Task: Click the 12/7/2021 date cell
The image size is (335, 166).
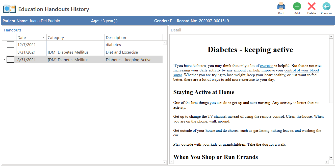Action: [31, 45]
